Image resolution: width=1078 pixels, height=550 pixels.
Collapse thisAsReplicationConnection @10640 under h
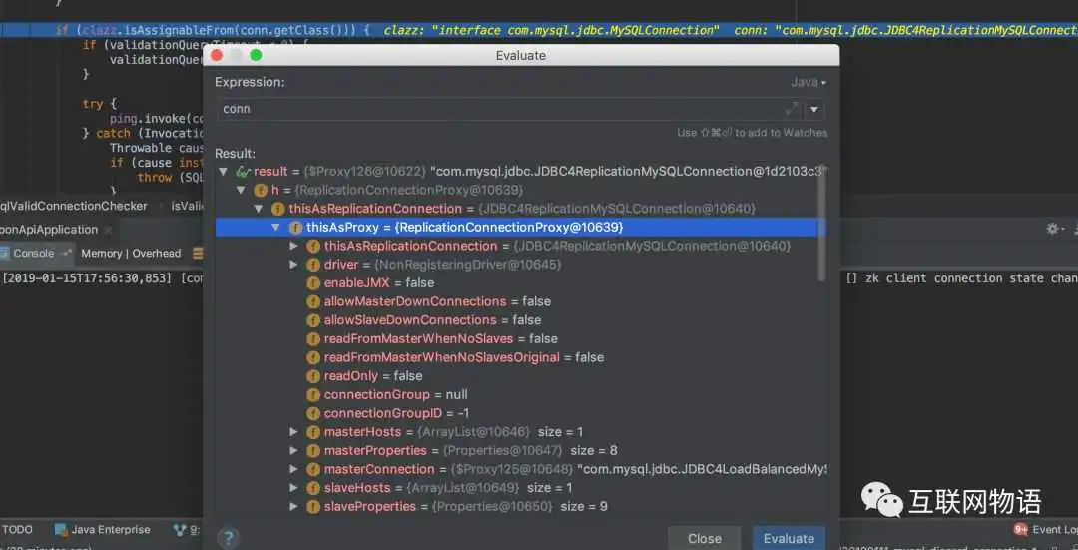(259, 209)
